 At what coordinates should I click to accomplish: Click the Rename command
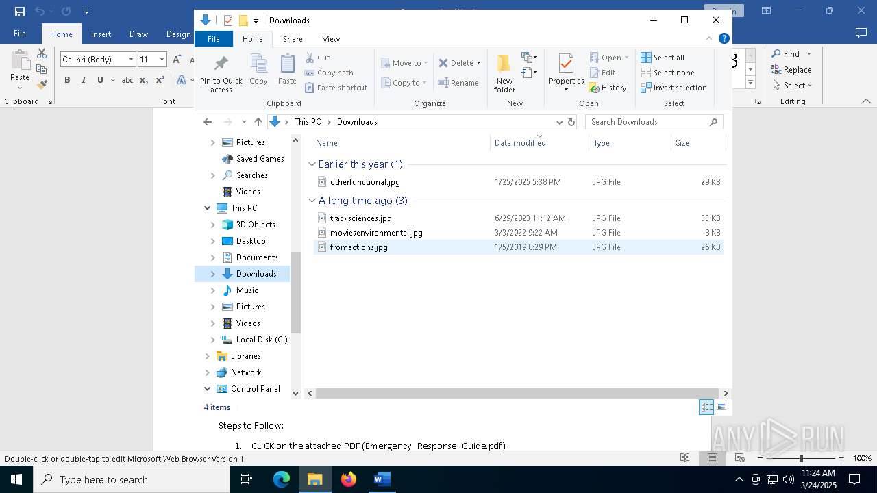(x=458, y=83)
